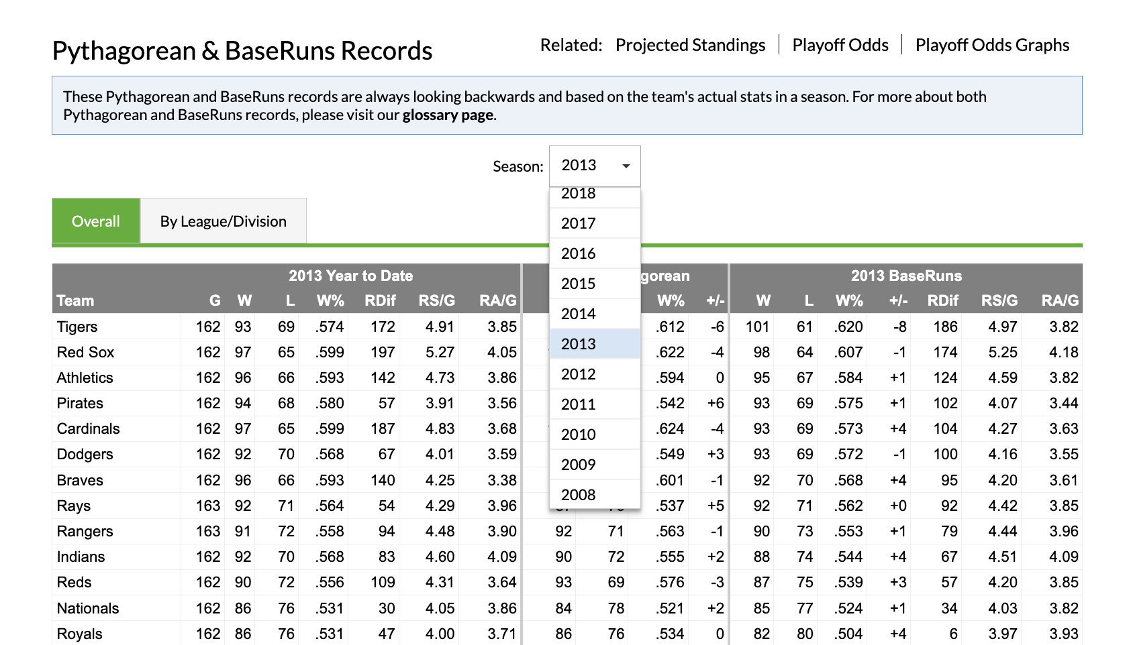Click the Tigers team row name

coord(77,327)
